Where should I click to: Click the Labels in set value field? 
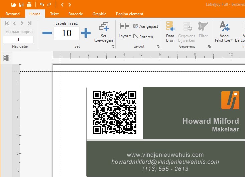[x=67, y=33]
